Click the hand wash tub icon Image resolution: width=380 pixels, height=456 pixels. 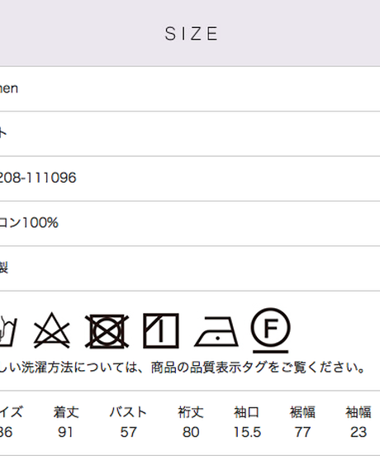point(8,331)
